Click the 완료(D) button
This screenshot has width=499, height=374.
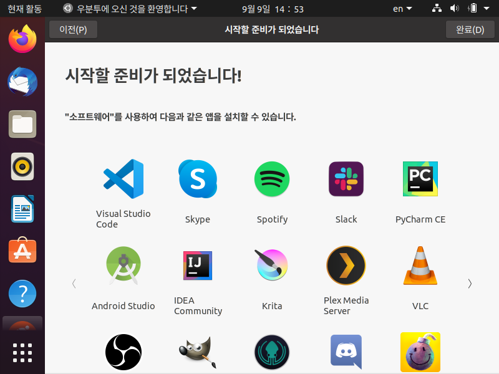[x=470, y=29]
